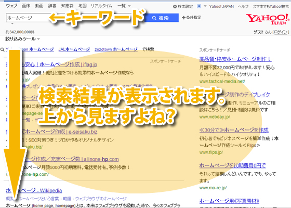Click the blue 検索 search button

click(162, 18)
